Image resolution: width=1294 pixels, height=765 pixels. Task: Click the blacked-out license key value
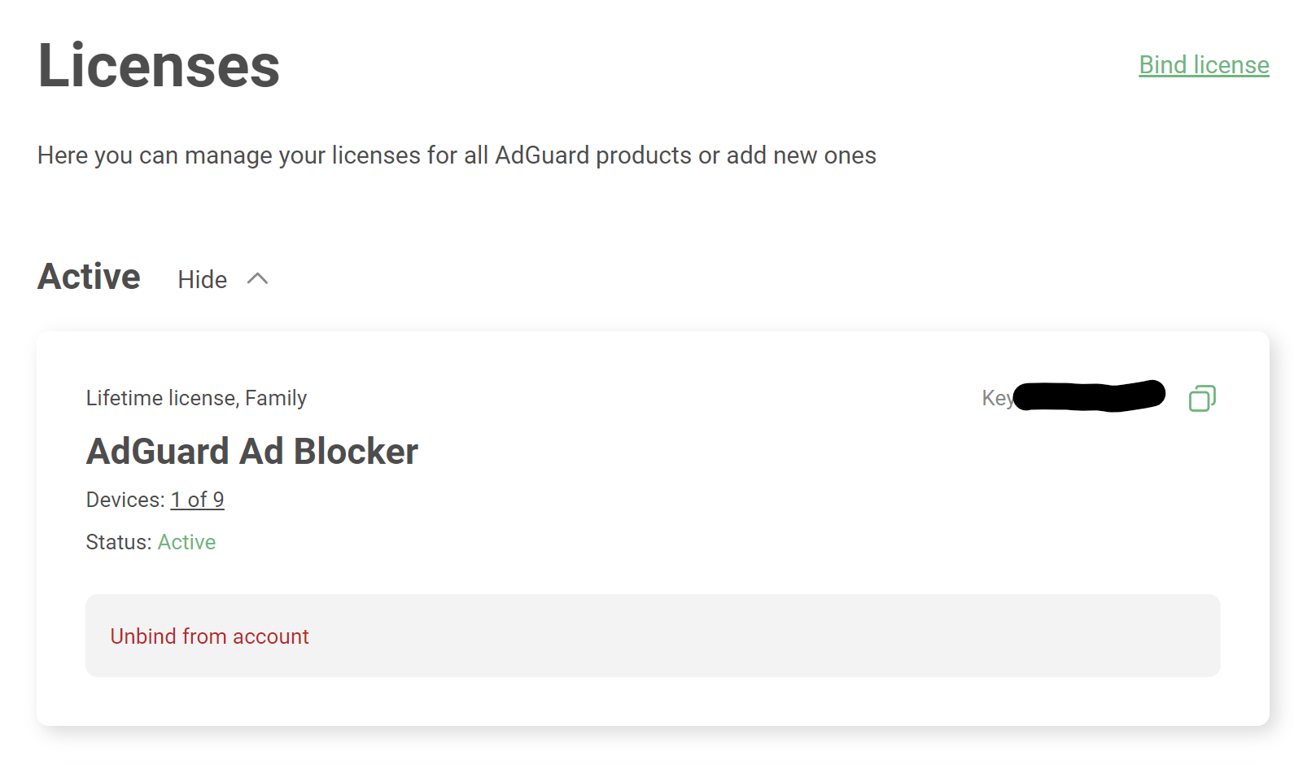click(x=1089, y=396)
